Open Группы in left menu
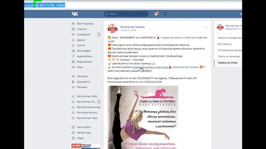Image resolution: width=266 pixels, height=149 pixels. (x=81, y=45)
